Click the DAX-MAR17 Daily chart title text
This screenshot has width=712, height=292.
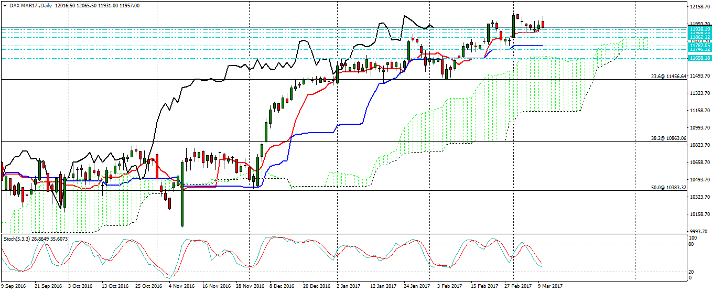click(x=30, y=5)
